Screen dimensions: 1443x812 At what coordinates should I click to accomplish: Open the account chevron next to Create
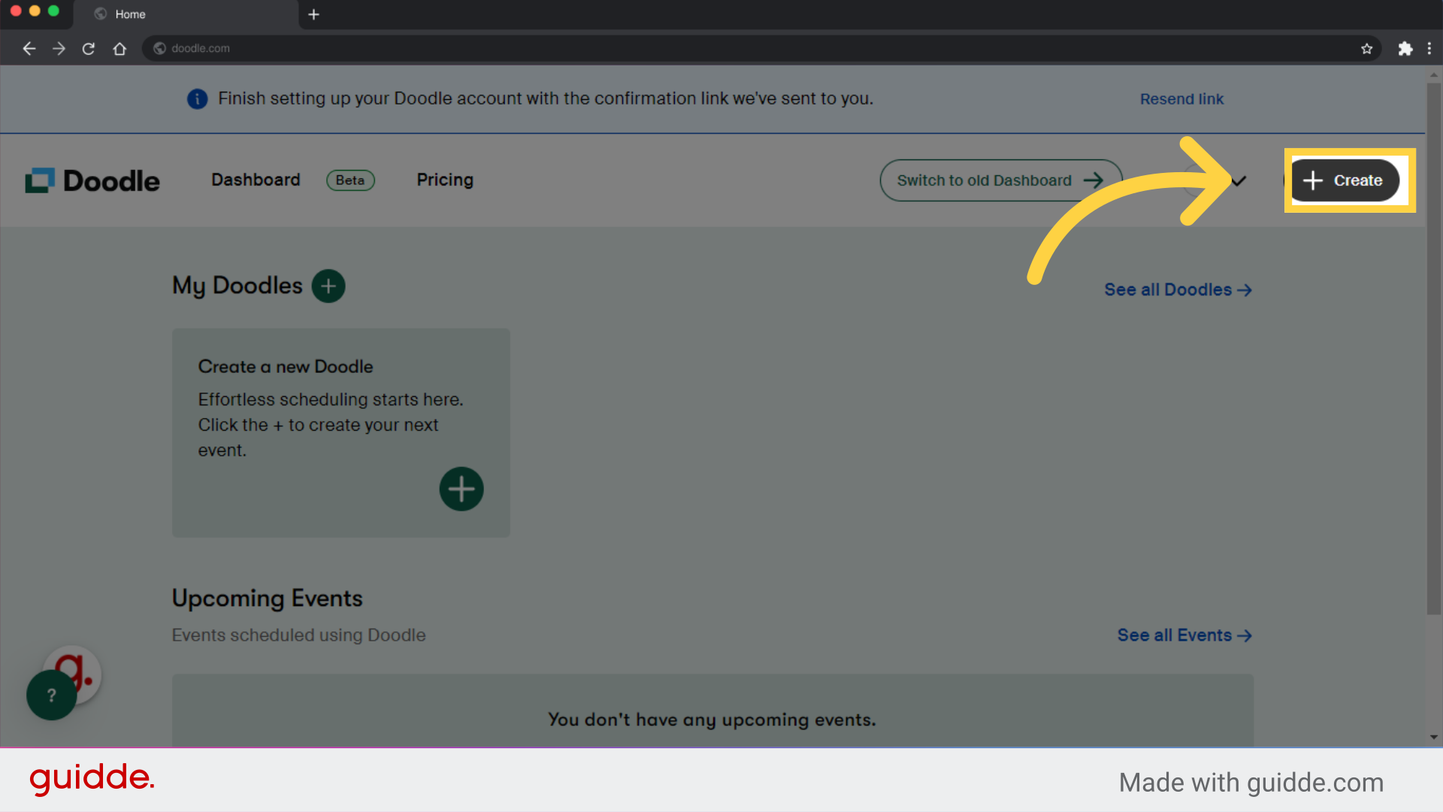pyautogui.click(x=1238, y=180)
